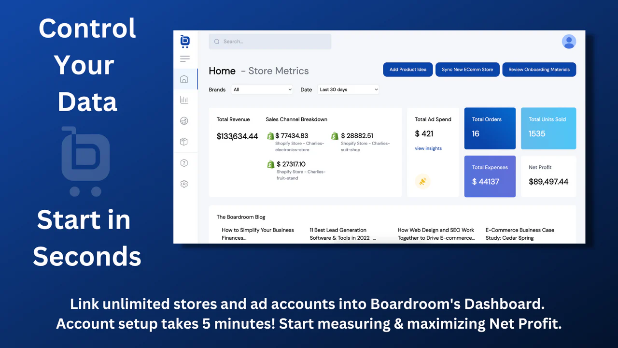The image size is (618, 348).
Task: Select the Total Orders card
Action: click(x=490, y=129)
